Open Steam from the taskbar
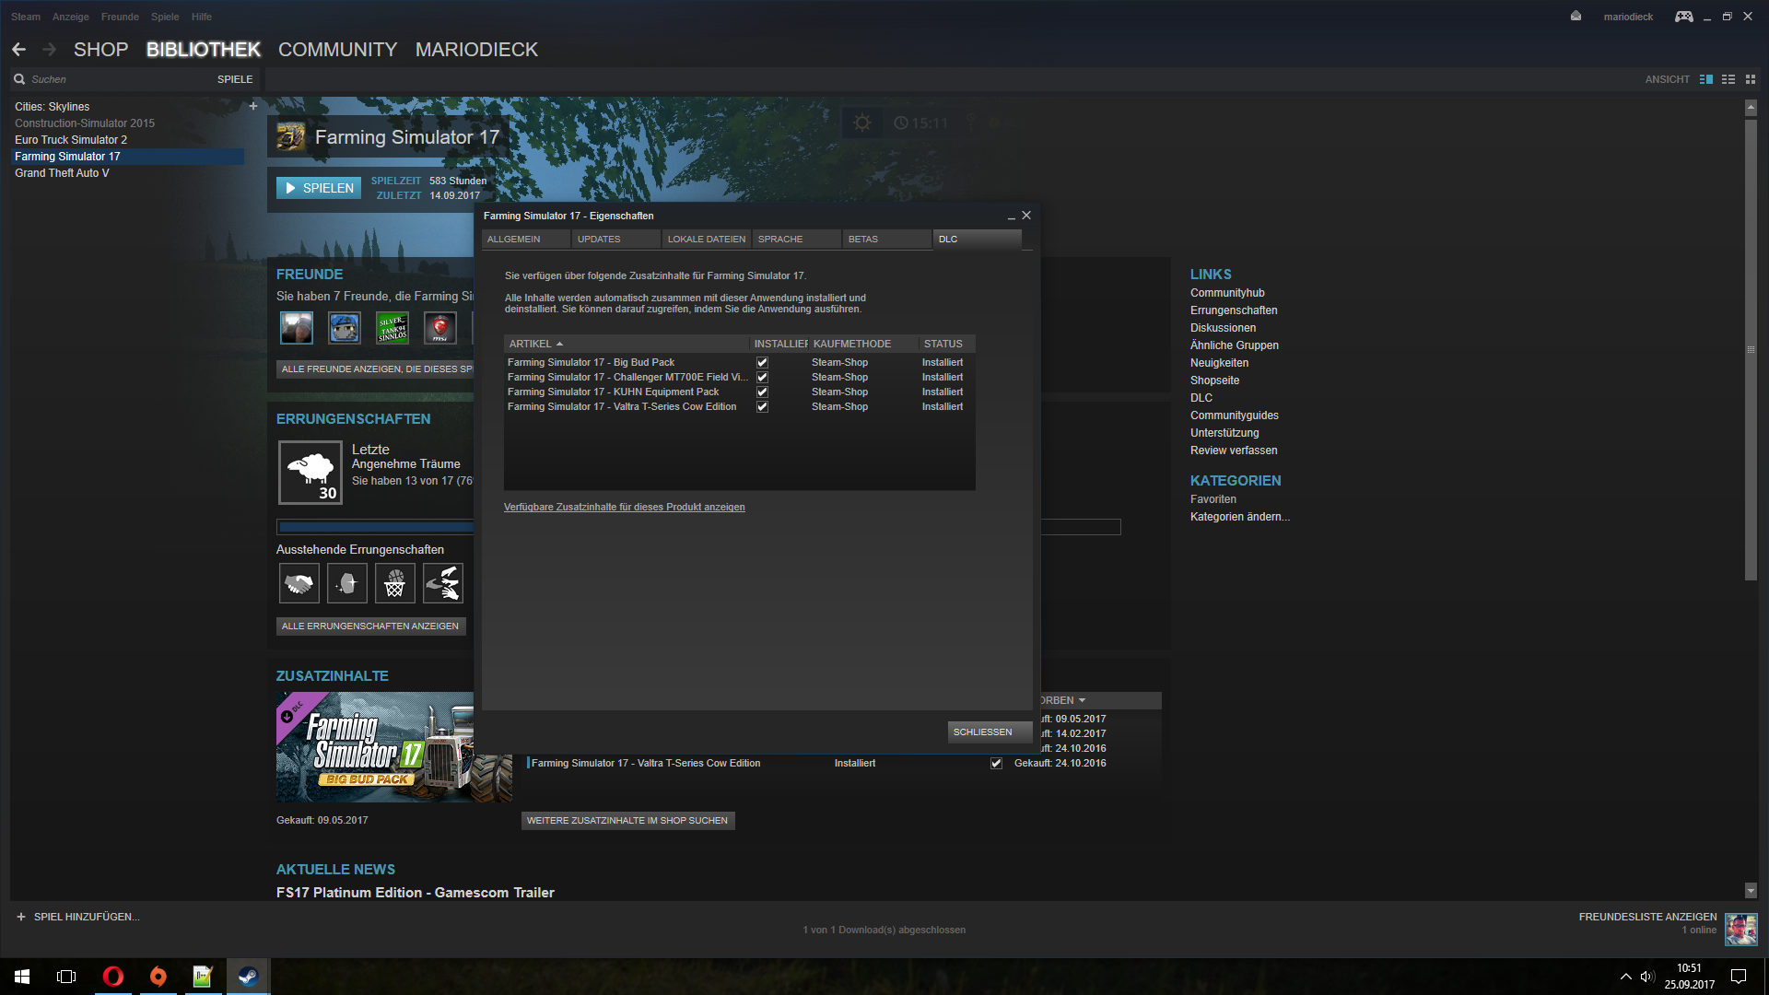 (248, 977)
